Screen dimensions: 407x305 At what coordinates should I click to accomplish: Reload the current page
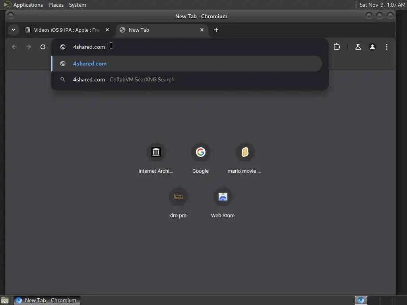pos(43,47)
